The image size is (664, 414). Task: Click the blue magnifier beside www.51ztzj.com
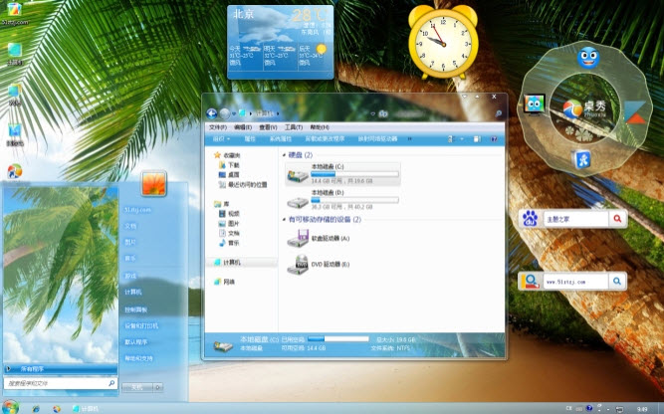pyautogui.click(x=617, y=281)
